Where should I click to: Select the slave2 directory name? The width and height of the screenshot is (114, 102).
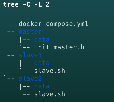point(30,79)
